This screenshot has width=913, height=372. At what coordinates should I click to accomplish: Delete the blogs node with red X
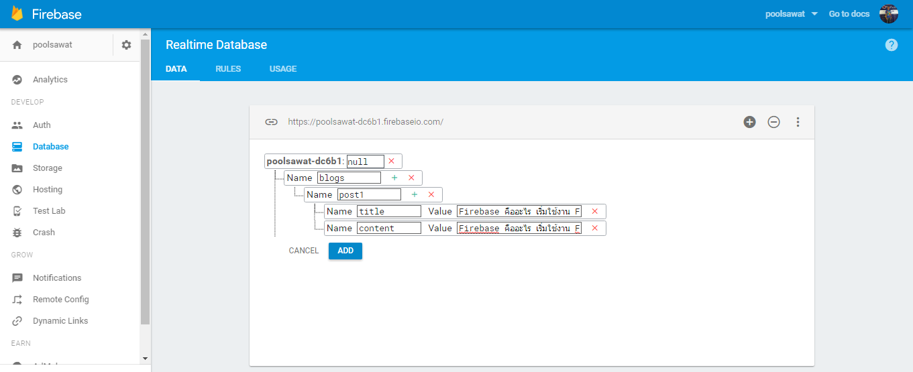point(411,178)
